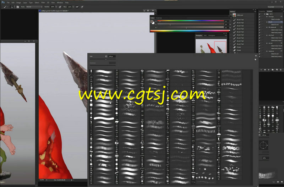Click the Photoshop Ps logo
This screenshot has width=284, height=187.
3,2
